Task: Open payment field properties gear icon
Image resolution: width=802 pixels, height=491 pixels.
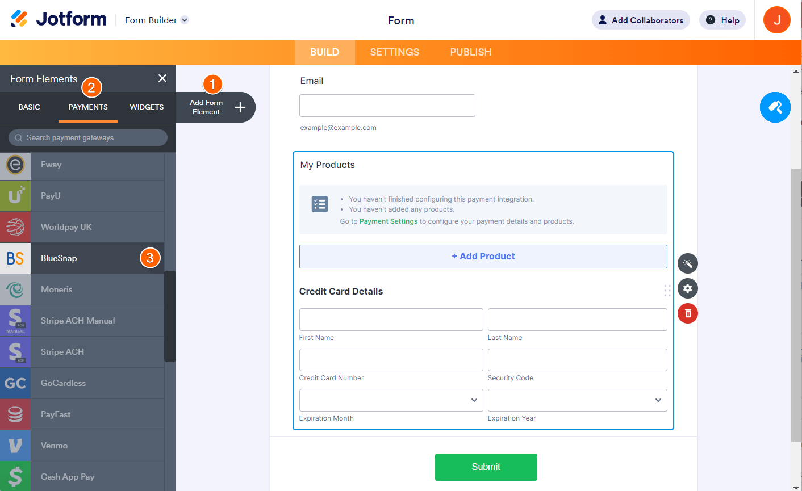Action: (x=687, y=288)
